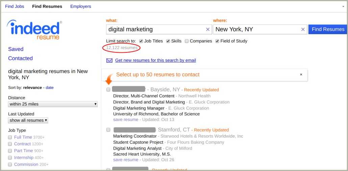The width and height of the screenshot is (348, 171).
Task: Click 'Starwood Hotels & Resorts Worldwide, Inc' text
Action: coord(202,136)
